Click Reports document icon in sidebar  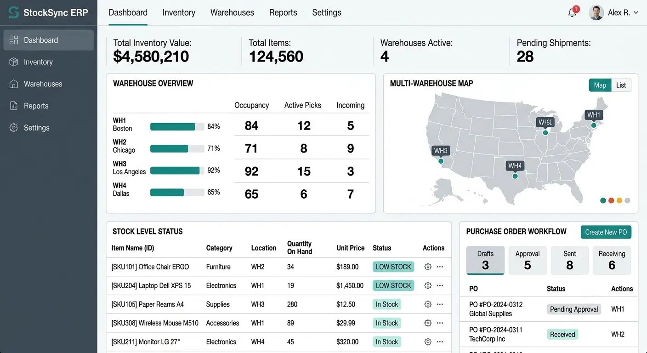[14, 106]
